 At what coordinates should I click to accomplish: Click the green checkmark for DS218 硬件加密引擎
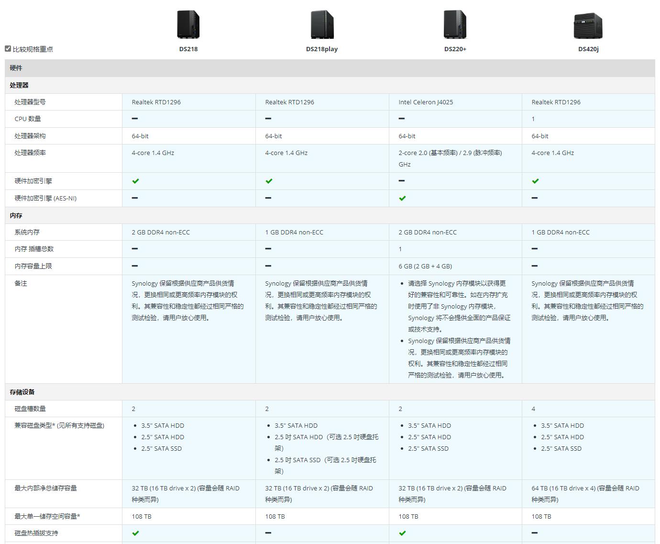(x=135, y=181)
